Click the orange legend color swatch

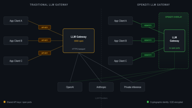pos(4,102)
